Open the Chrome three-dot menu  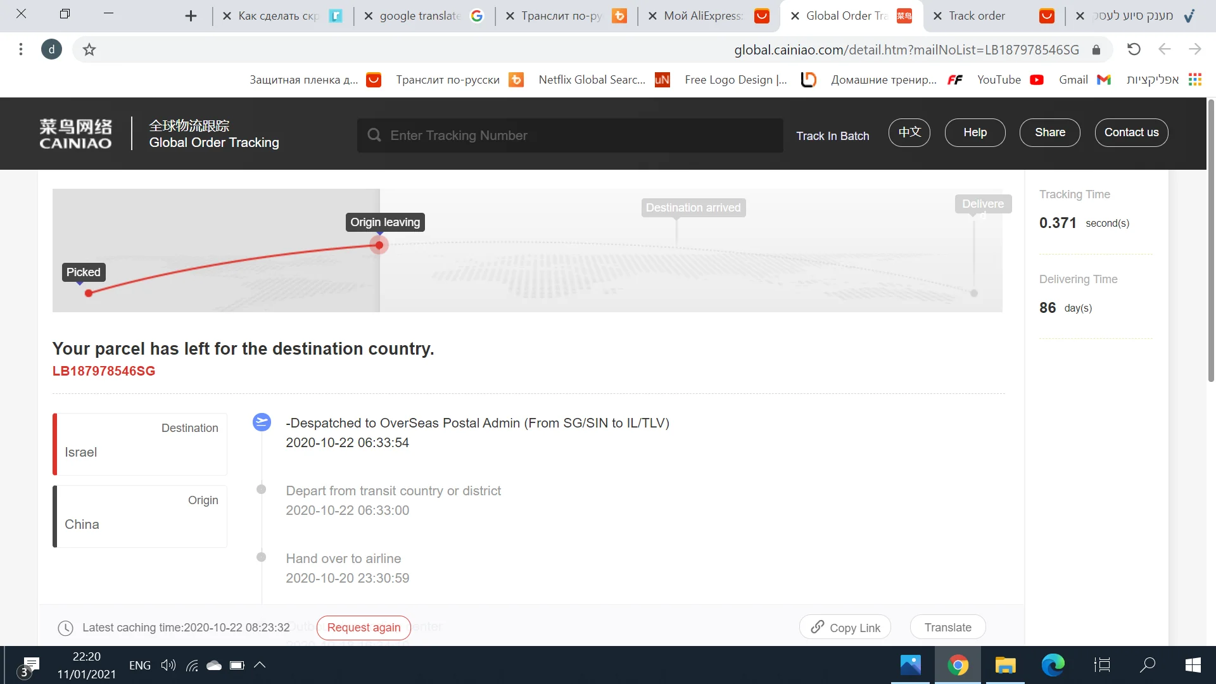point(21,49)
